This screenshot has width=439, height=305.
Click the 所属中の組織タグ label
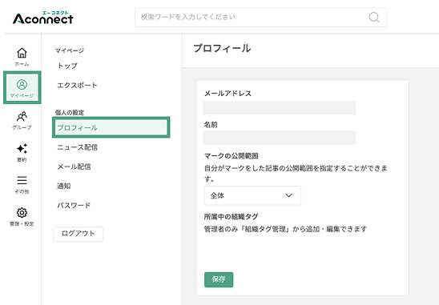click(231, 216)
